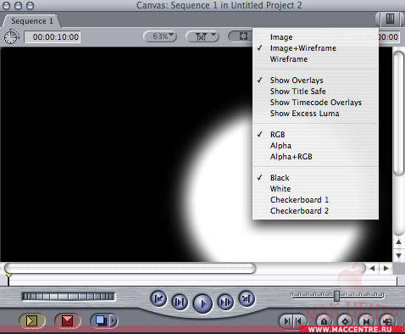Click the 00:00:10:00 timecode duration field

pos(53,37)
